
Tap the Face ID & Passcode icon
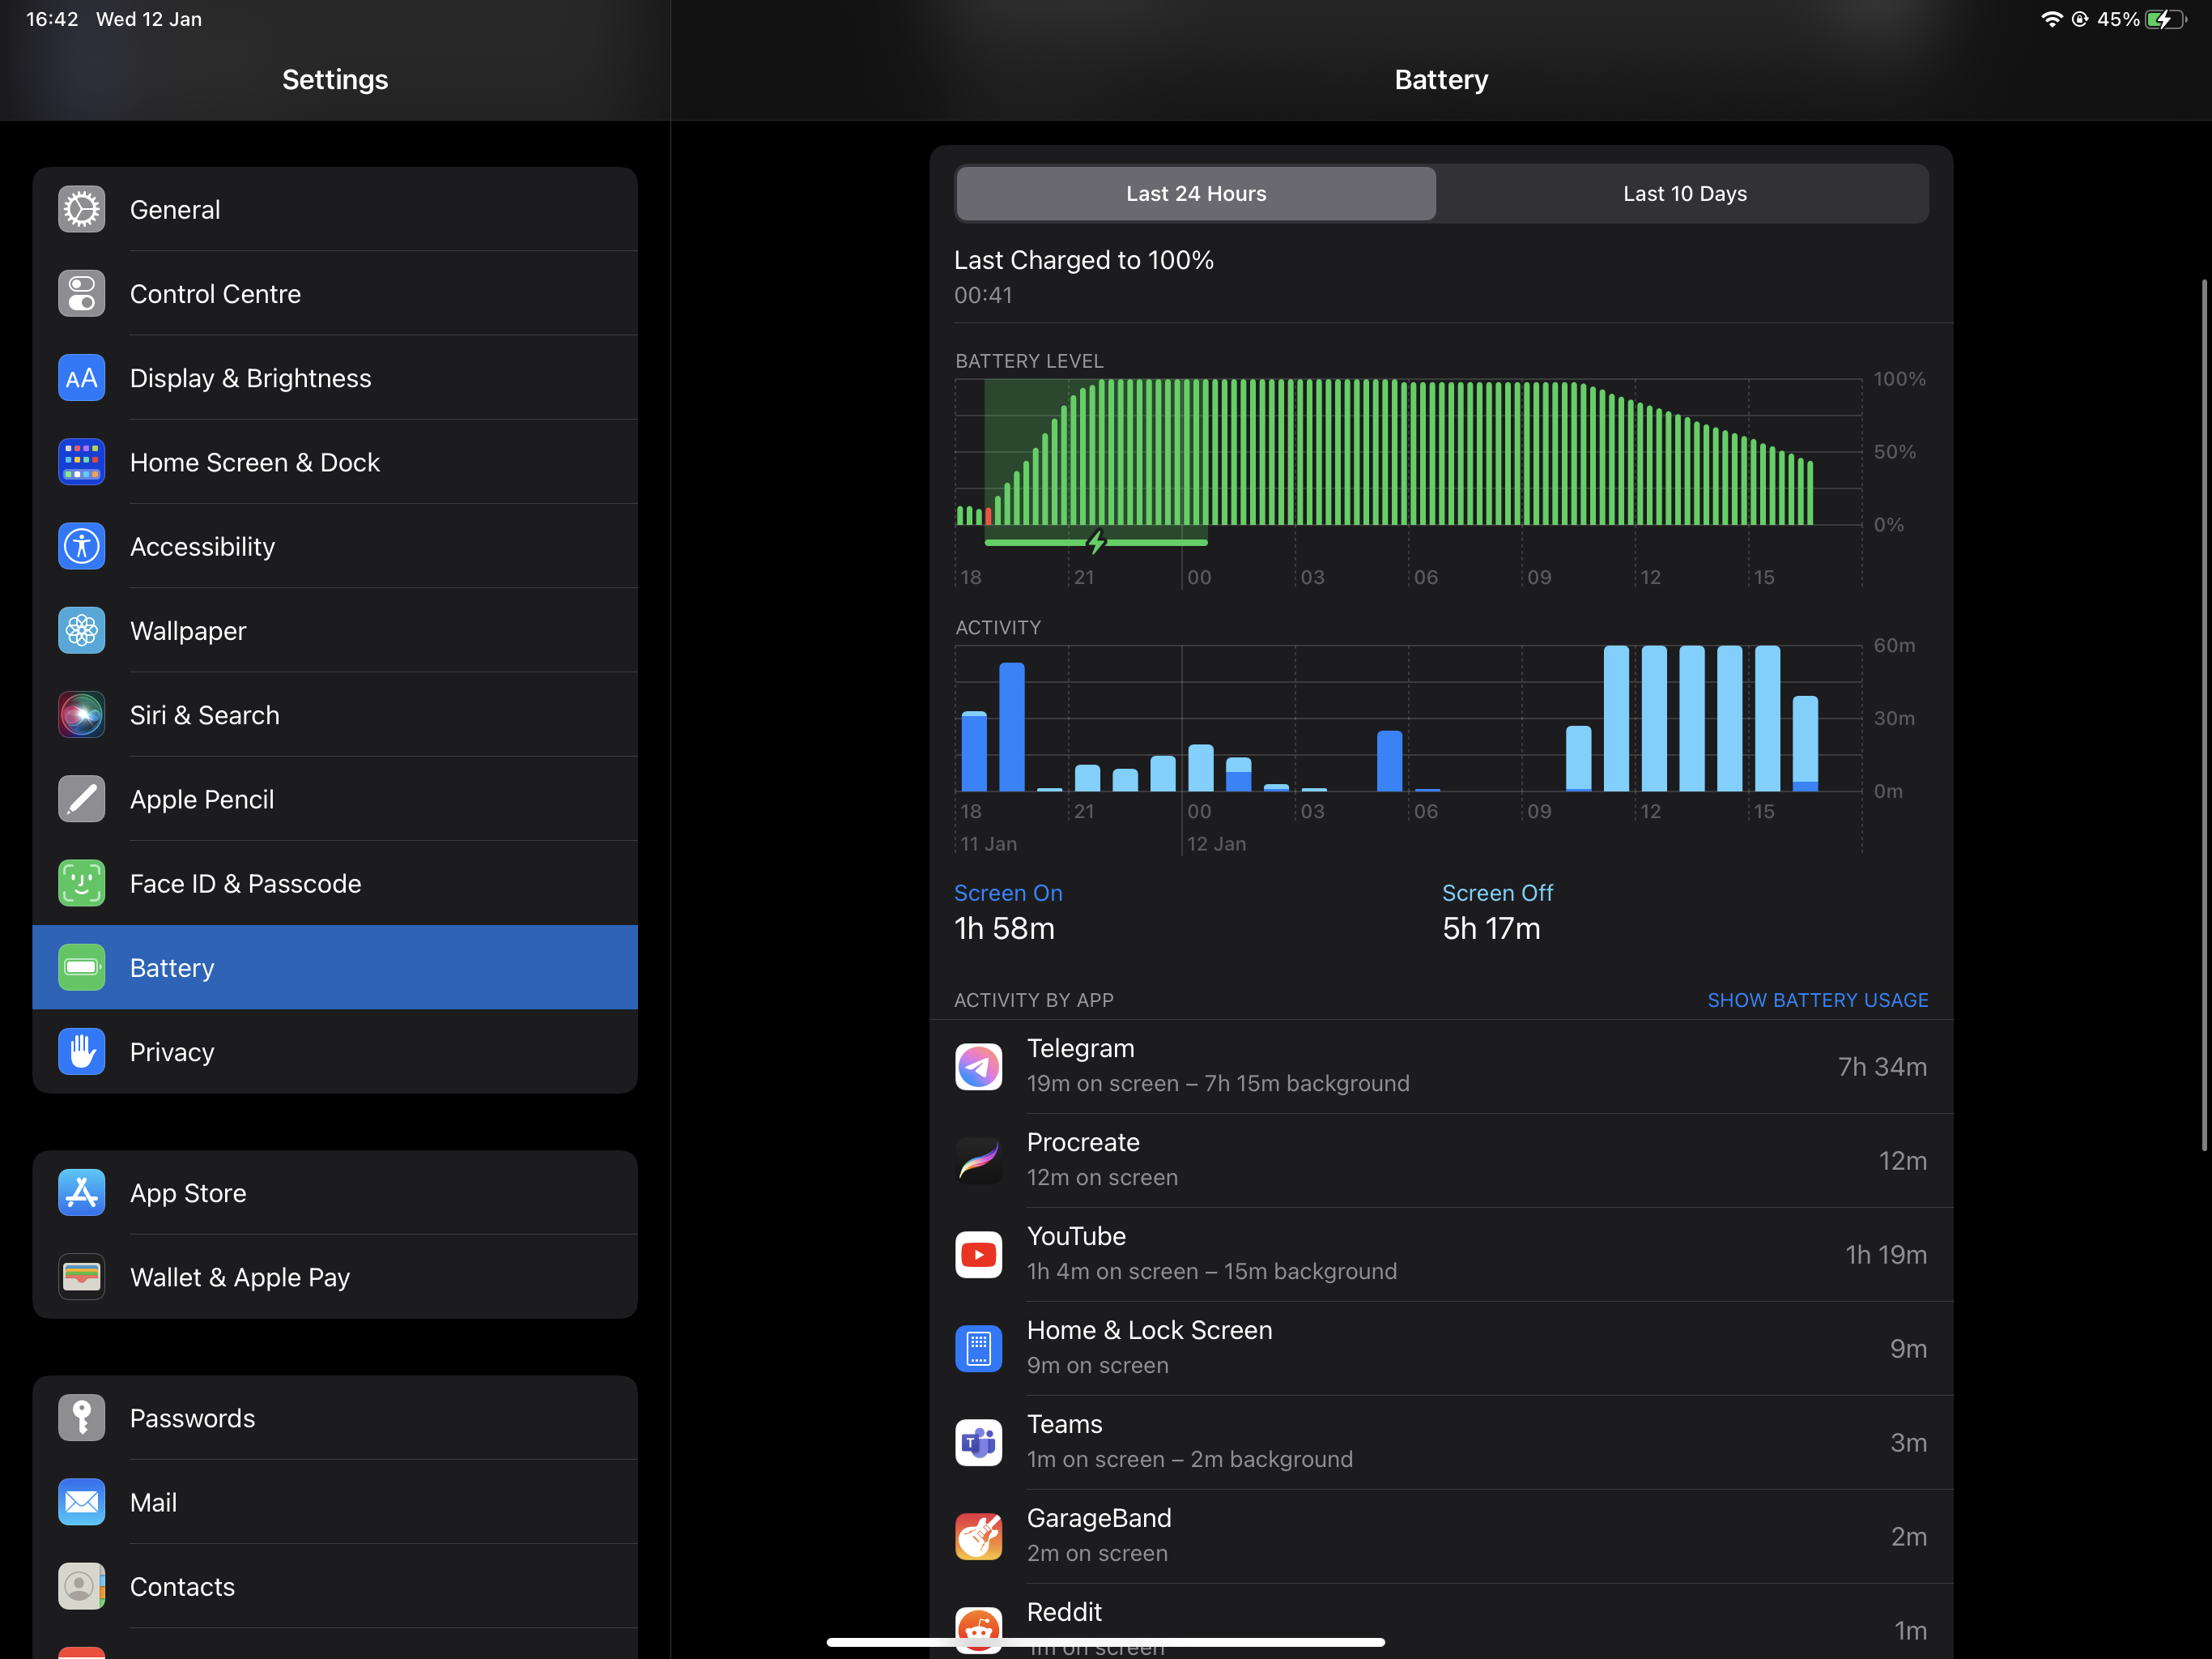(82, 884)
